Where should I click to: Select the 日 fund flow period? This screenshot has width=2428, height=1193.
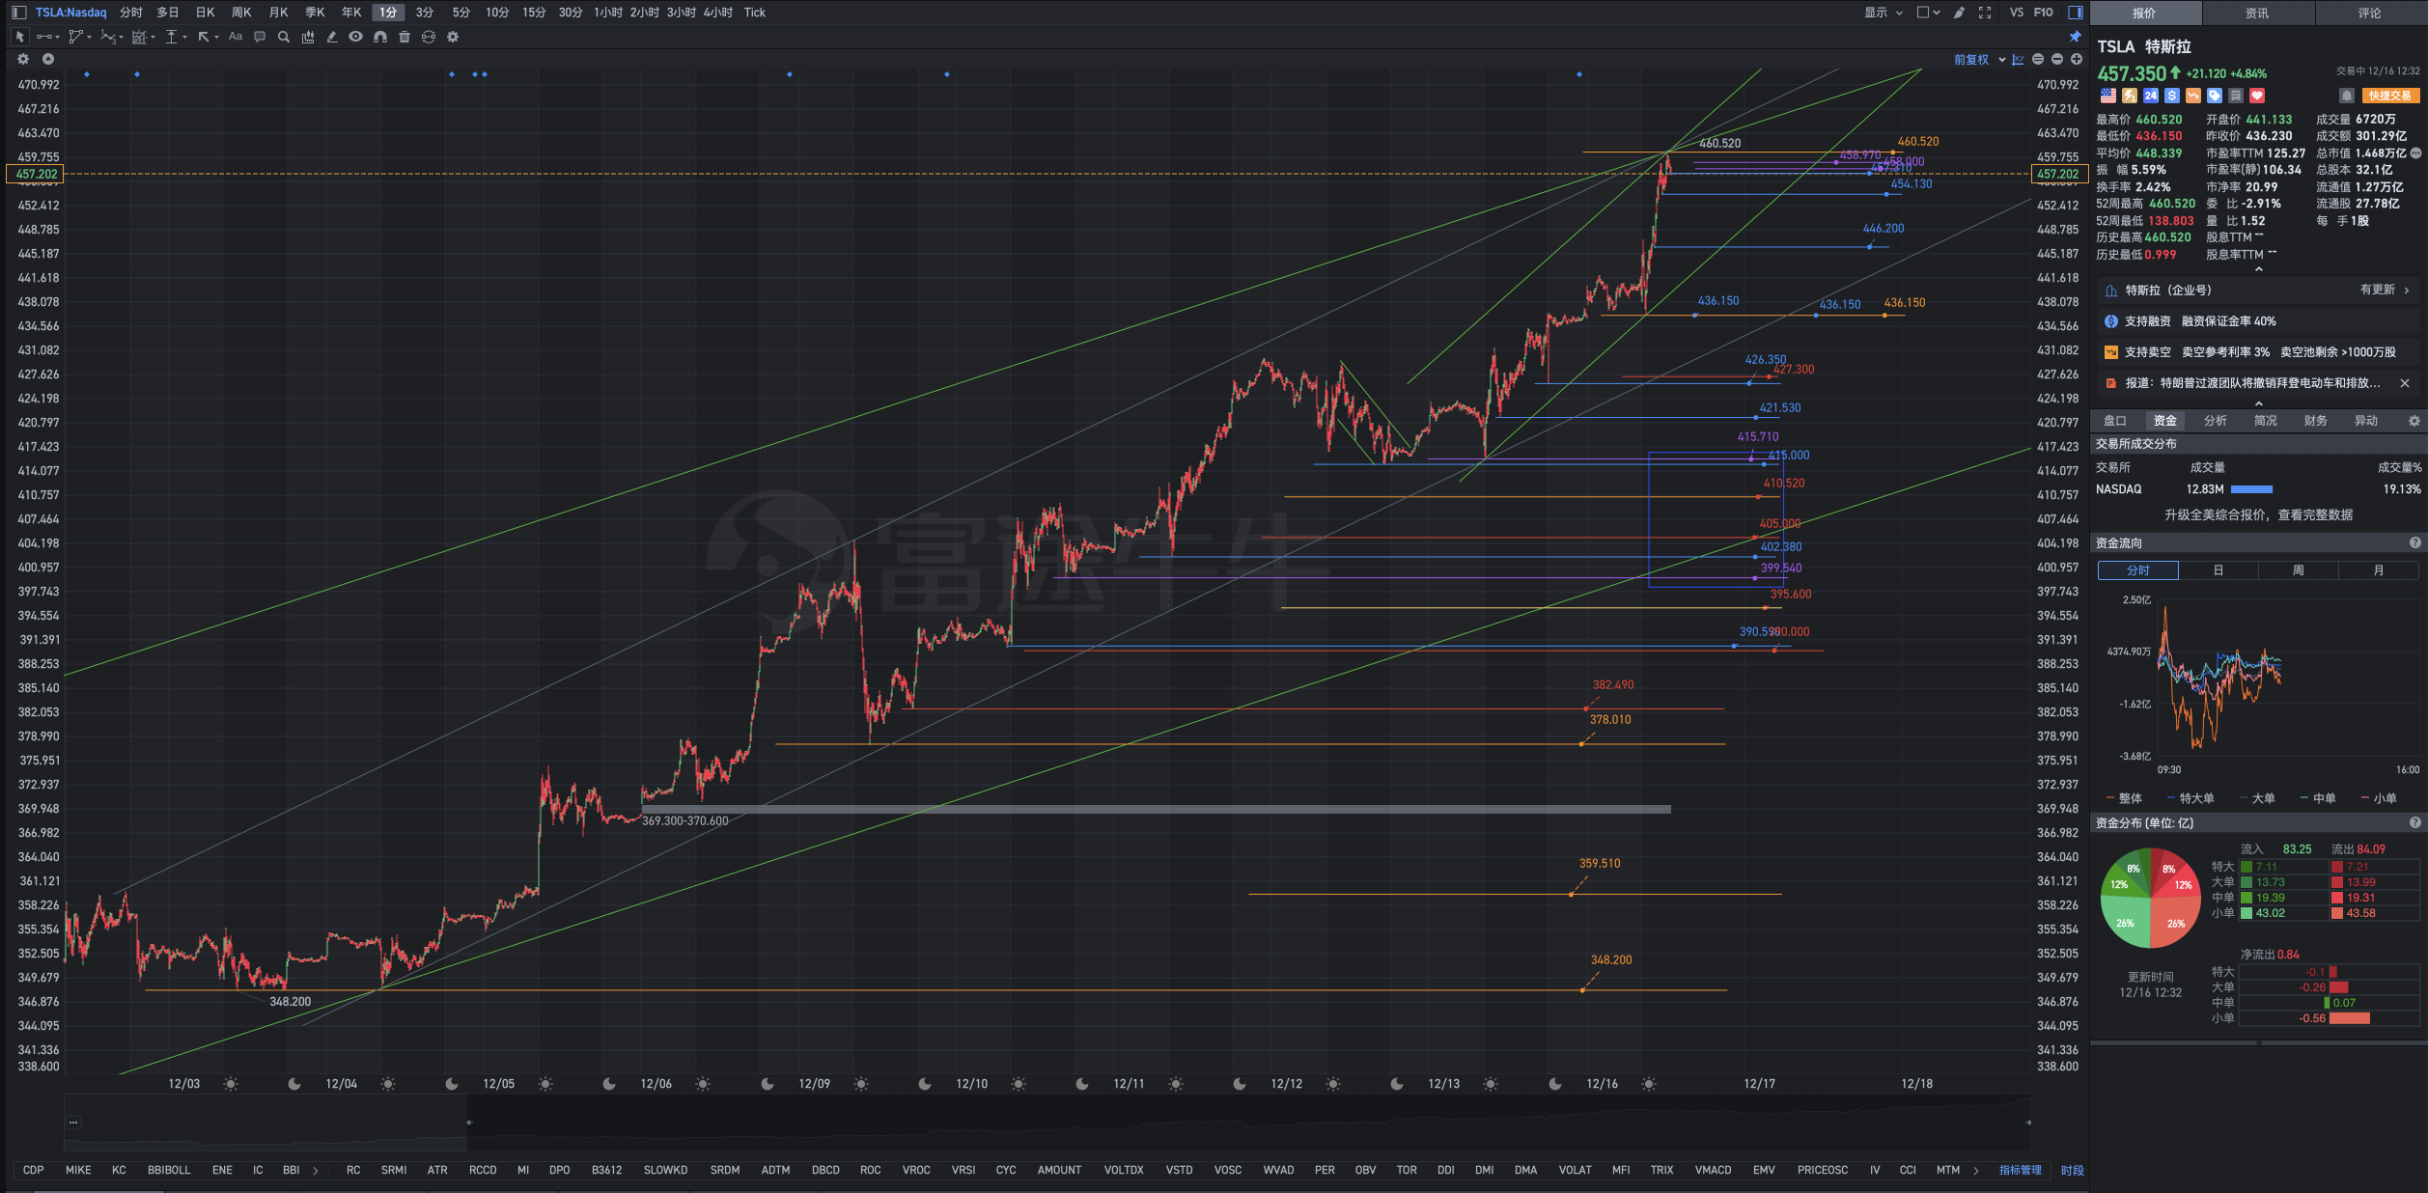pyautogui.click(x=2219, y=570)
